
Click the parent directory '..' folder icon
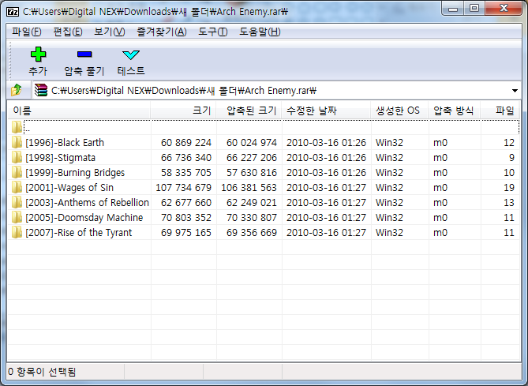[x=17, y=127]
